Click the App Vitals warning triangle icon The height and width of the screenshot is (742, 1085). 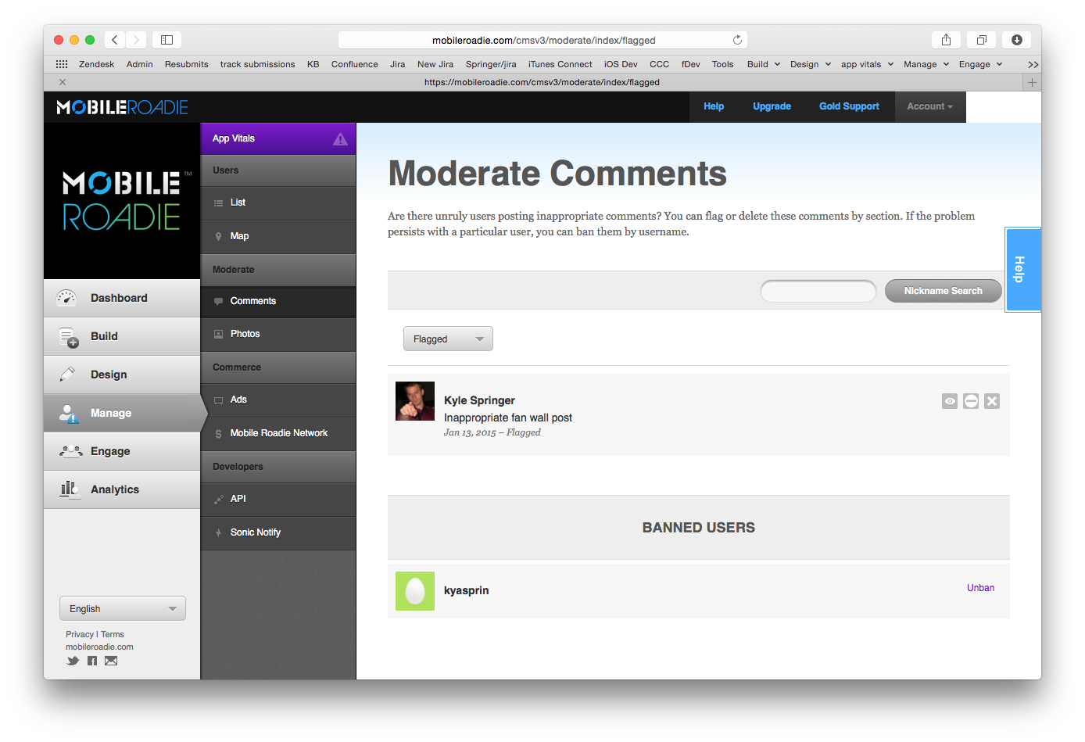tap(340, 139)
